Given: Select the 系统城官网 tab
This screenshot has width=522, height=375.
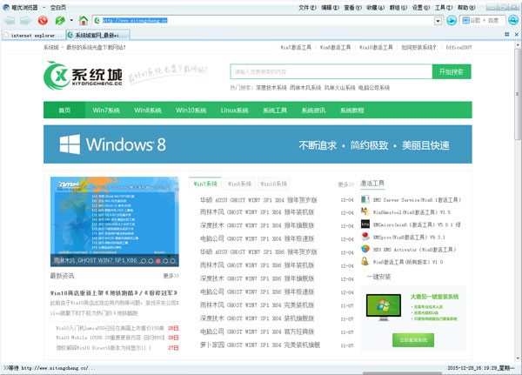Looking at the screenshot, I should (x=97, y=35).
